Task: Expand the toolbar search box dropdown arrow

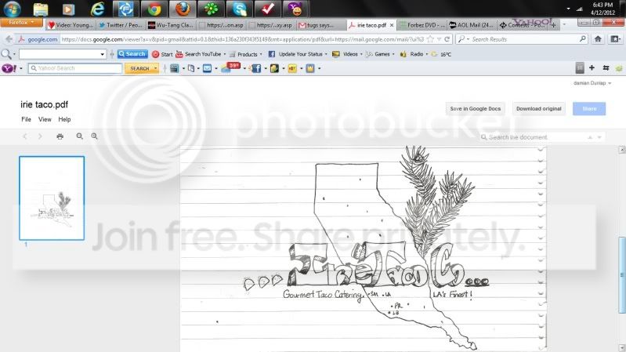Action: coord(102,54)
